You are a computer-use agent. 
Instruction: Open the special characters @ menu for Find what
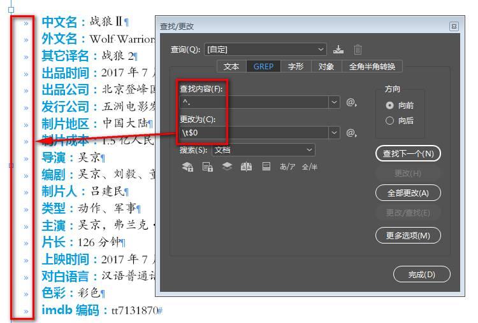coord(351,102)
